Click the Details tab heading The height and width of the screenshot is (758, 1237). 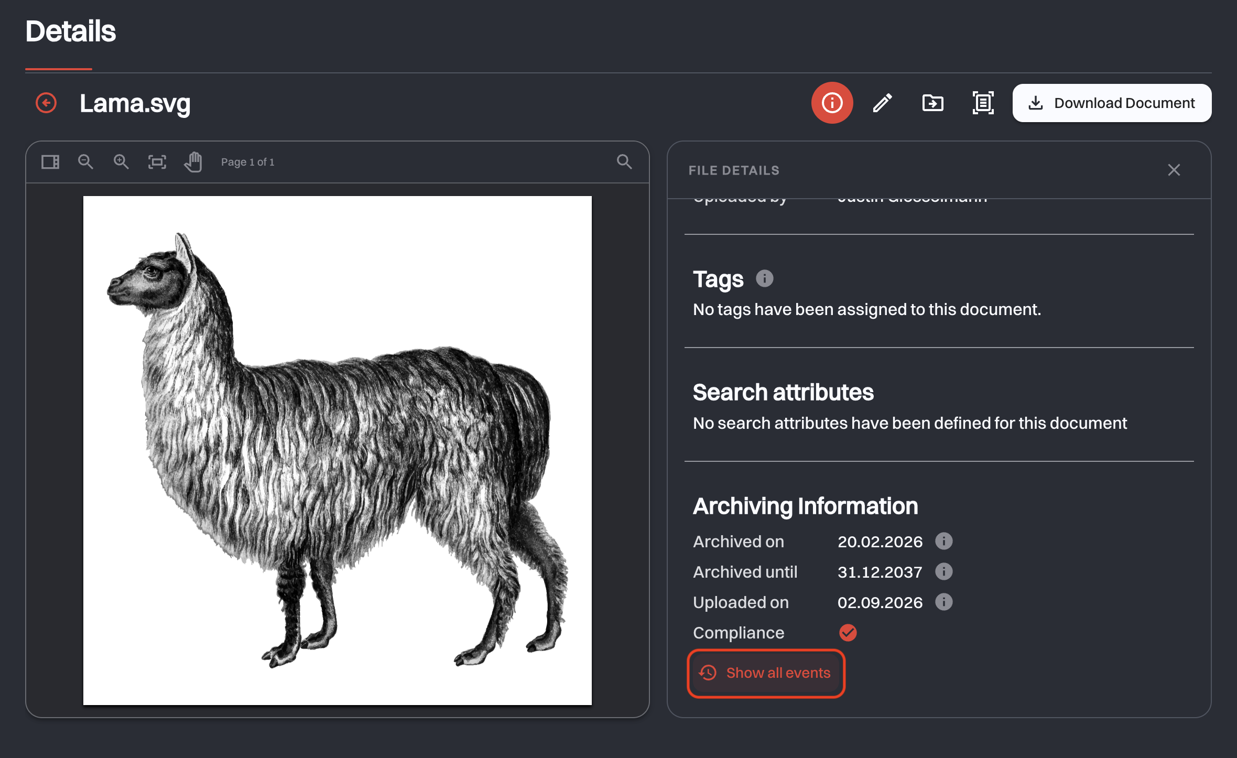[71, 31]
